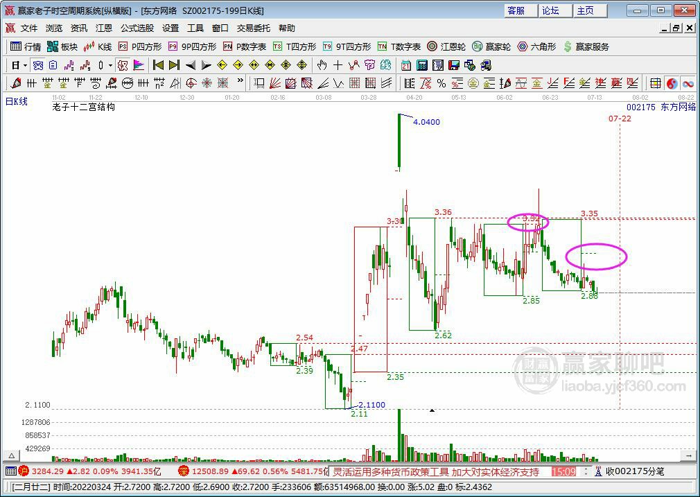Open 浏览 menu
700x497 pixels.
point(54,28)
